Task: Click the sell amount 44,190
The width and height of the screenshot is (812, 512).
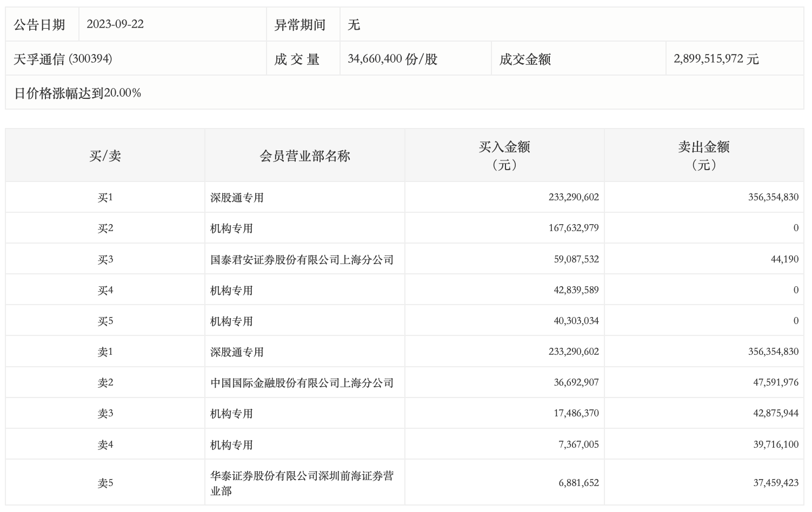Action: [x=784, y=260]
